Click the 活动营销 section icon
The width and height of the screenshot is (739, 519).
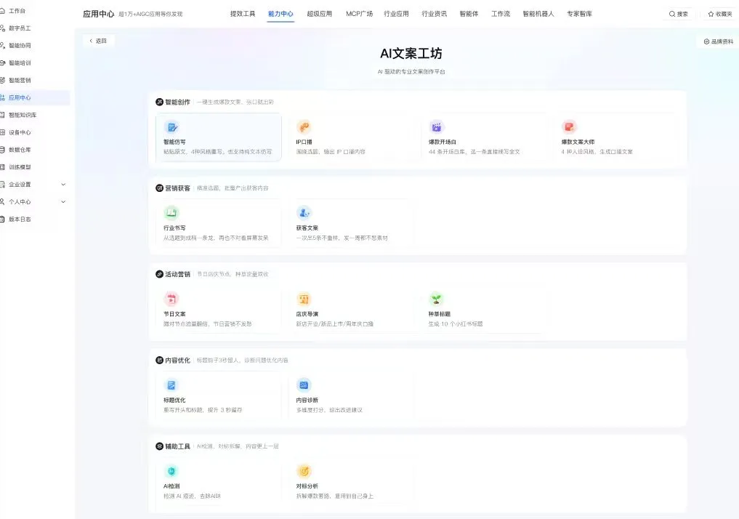click(159, 274)
